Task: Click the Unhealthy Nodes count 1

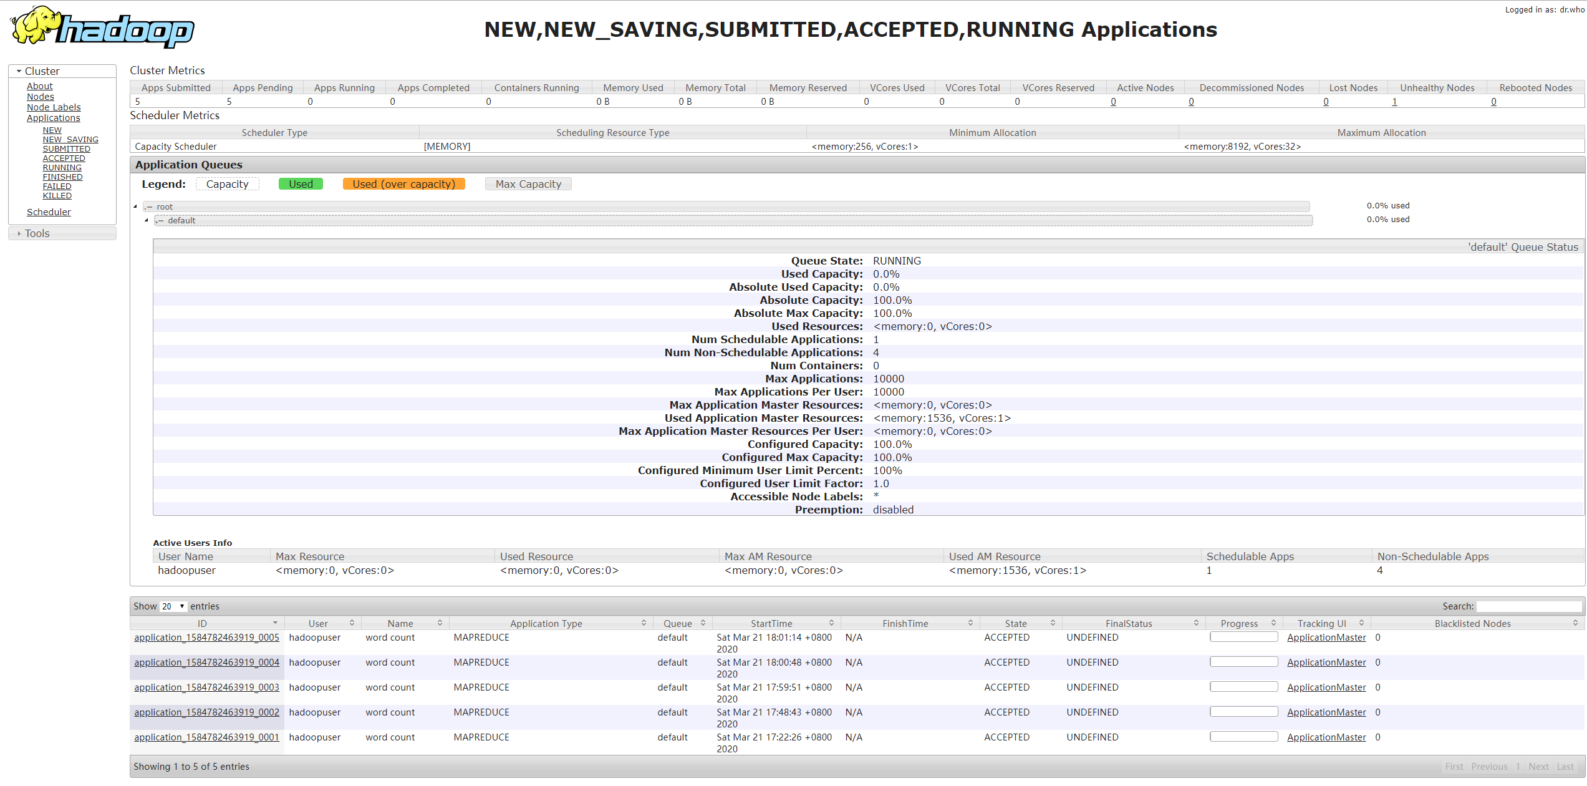Action: click(x=1394, y=102)
